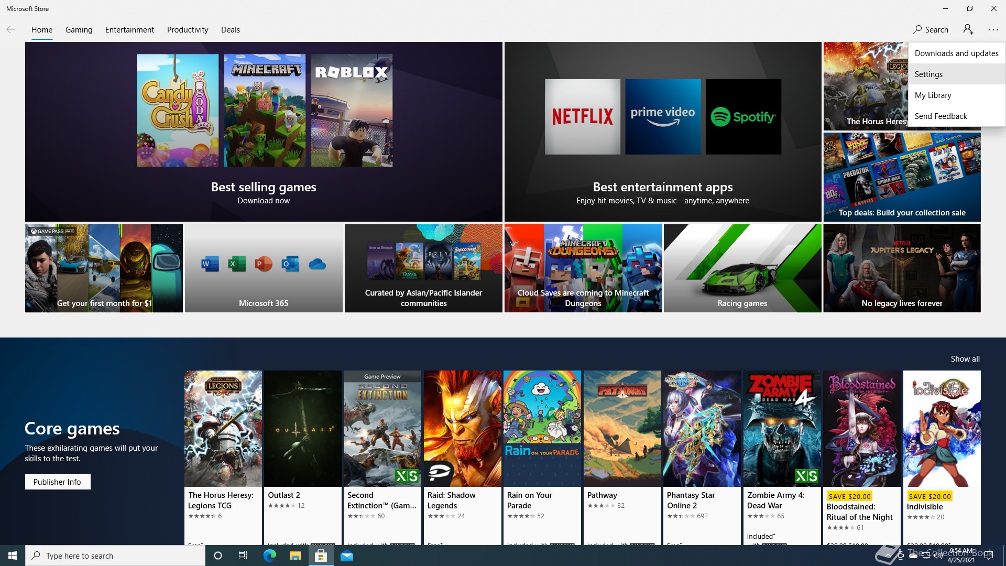Click the Word icon in Microsoft 365 banner

(x=210, y=264)
